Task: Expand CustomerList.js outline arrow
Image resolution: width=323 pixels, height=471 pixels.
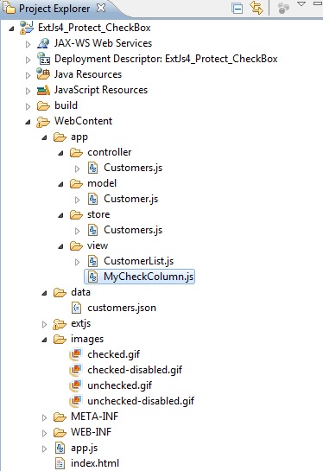Action: click(x=77, y=262)
